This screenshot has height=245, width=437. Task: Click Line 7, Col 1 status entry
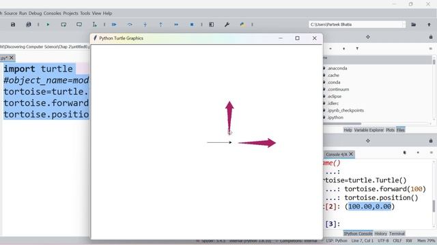[x=363, y=241]
